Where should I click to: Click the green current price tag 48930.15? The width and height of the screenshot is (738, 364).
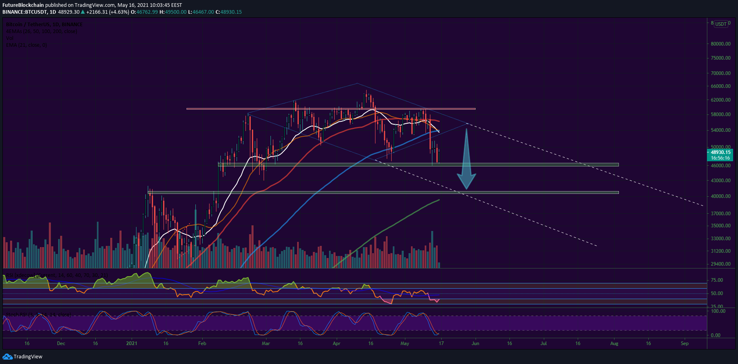pos(720,152)
